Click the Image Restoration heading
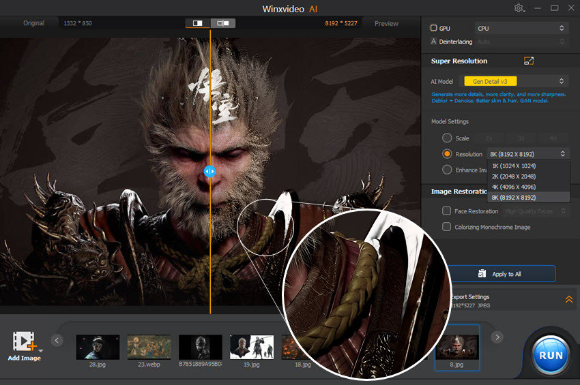Image resolution: width=580 pixels, height=385 pixels. point(459,191)
